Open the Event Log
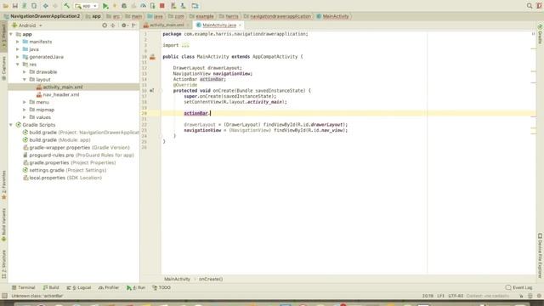This screenshot has height=306, width=544. [x=519, y=287]
